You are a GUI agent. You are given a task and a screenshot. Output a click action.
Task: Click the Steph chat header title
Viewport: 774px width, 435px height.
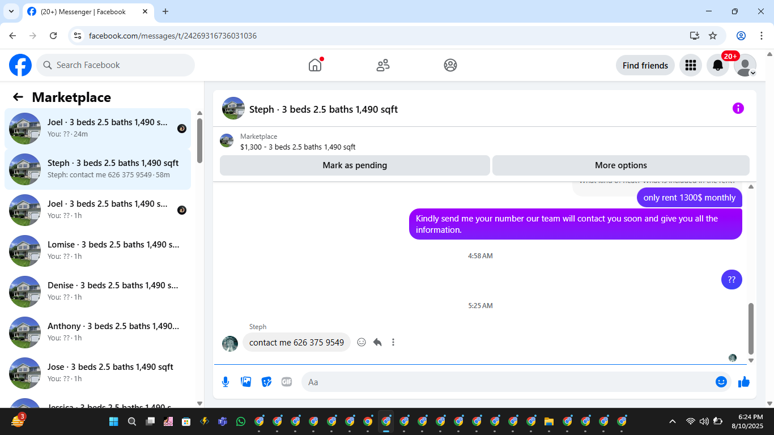coord(324,109)
